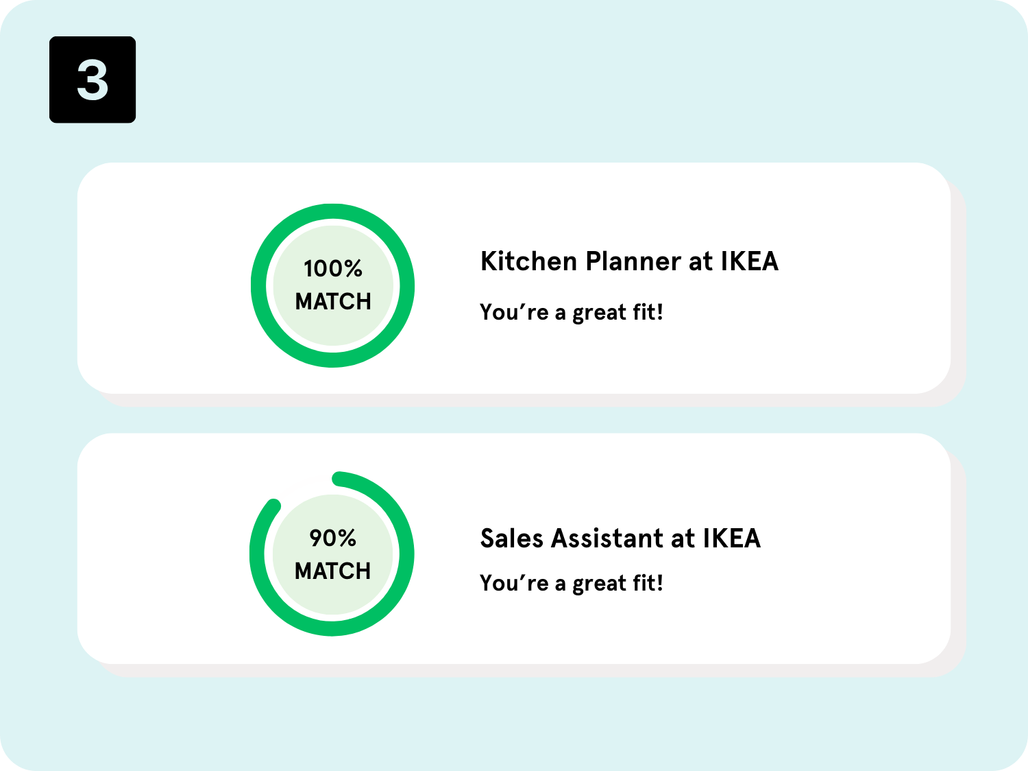This screenshot has height=771, width=1028.
Task: Open the Kitchen Planner at IKEA title
Action: pos(629,261)
